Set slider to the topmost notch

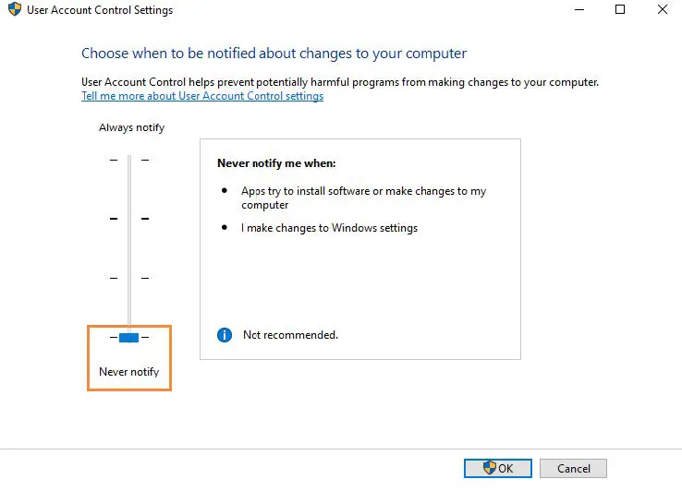pyautogui.click(x=129, y=160)
